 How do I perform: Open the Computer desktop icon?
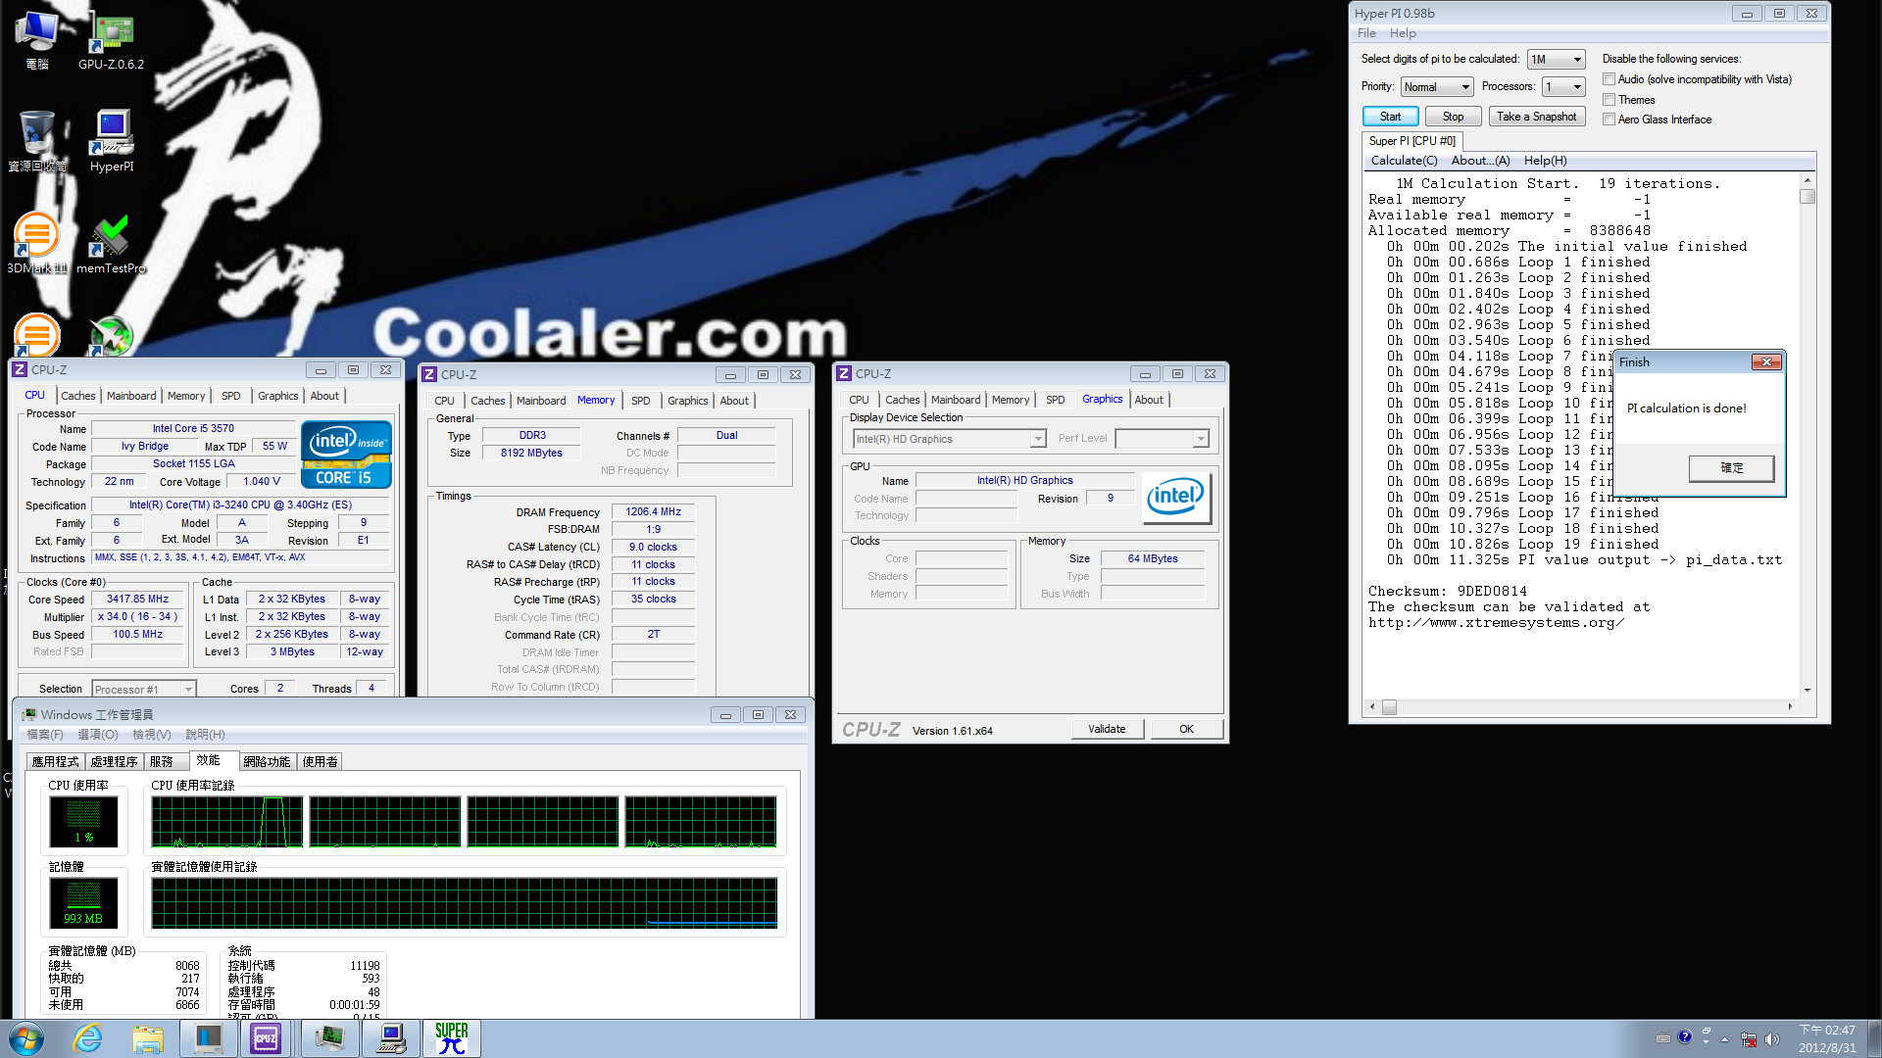click(x=37, y=42)
